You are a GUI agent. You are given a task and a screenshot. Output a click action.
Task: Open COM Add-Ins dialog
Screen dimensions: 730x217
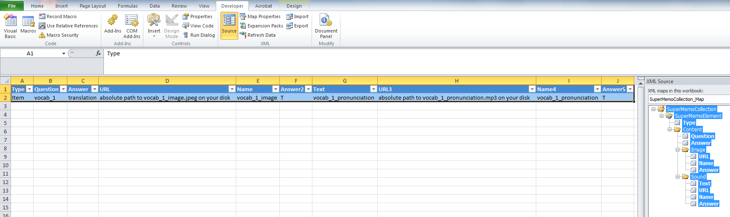pyautogui.click(x=132, y=25)
